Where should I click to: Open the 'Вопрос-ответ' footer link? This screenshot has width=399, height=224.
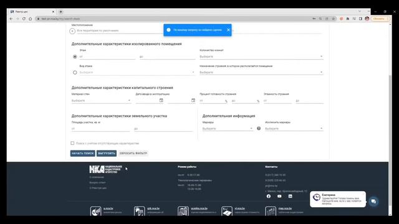[97, 182]
